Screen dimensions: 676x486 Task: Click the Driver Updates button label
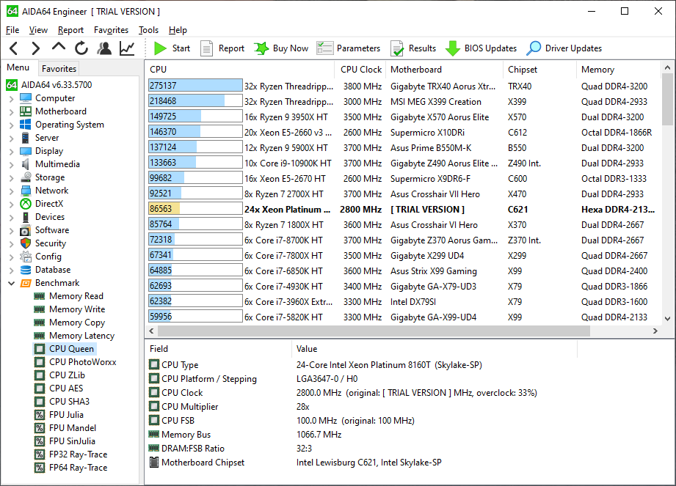(573, 48)
